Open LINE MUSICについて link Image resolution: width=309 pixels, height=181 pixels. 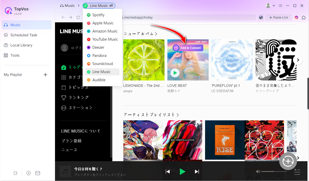81,131
